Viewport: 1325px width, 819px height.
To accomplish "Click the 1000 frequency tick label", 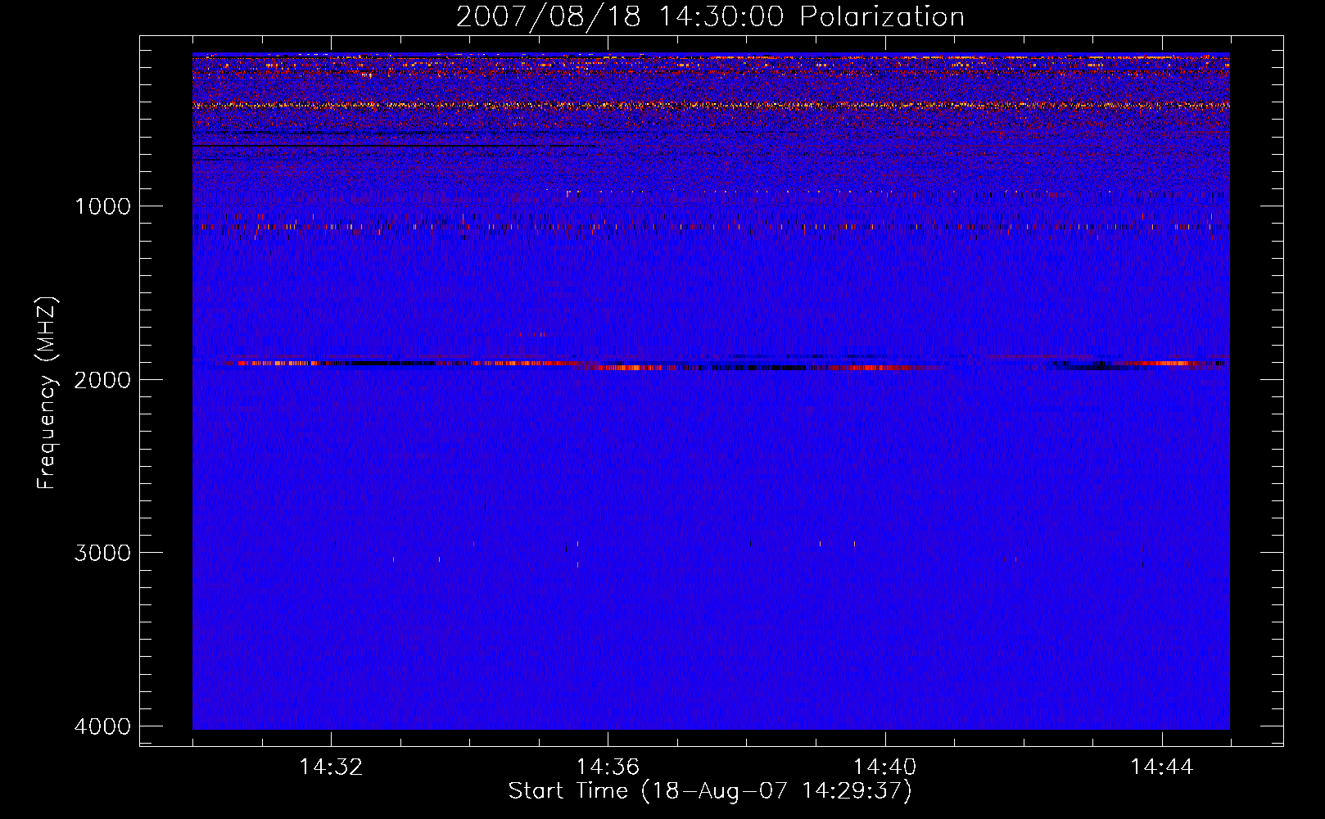I will tap(102, 206).
